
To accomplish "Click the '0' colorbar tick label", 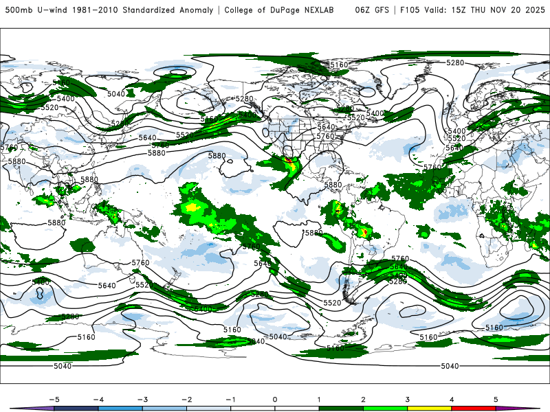I will coord(275,400).
